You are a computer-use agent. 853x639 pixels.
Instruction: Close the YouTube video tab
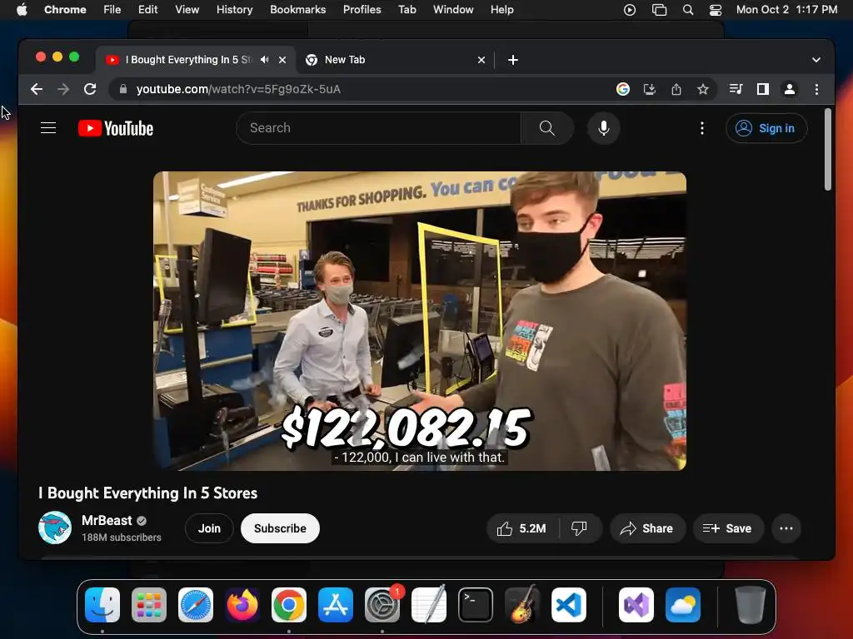point(282,60)
